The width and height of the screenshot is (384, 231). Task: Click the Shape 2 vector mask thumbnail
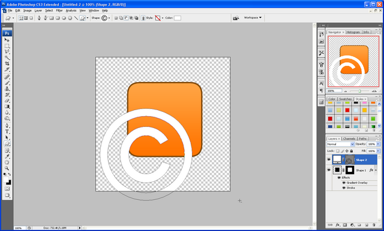[350, 160]
